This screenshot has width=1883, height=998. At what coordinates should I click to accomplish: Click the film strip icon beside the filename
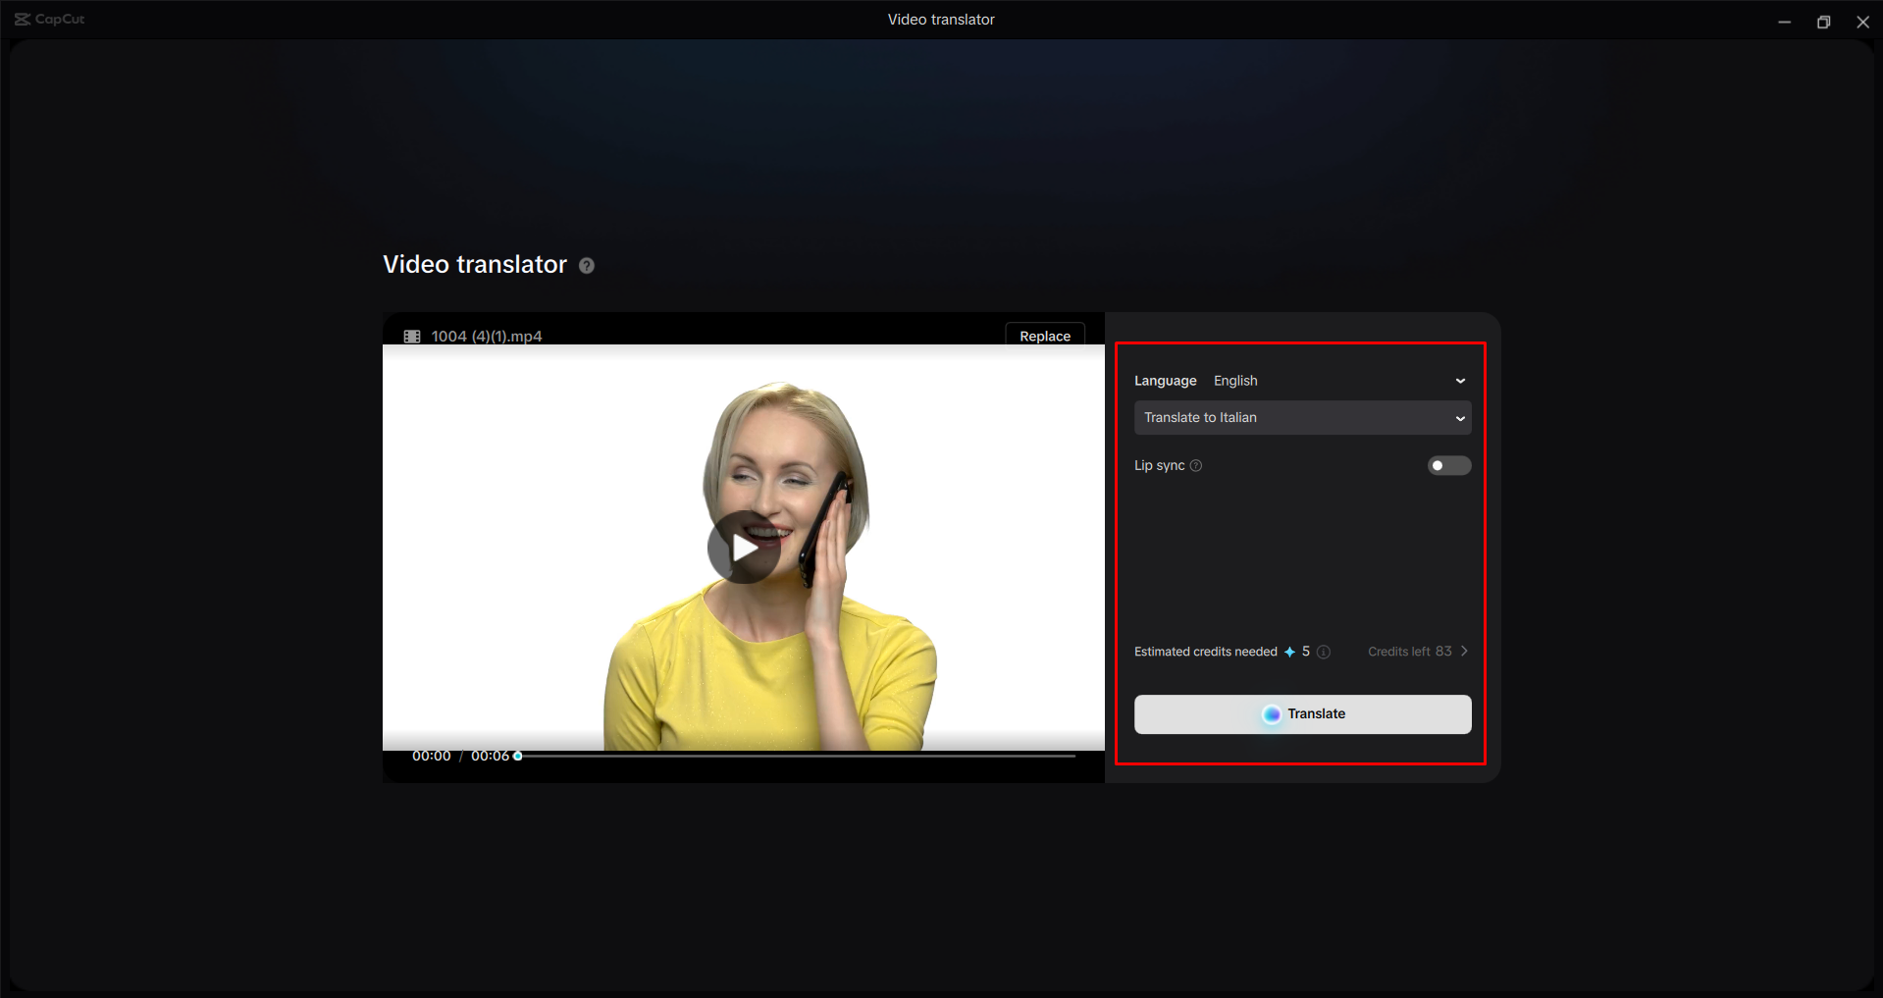pyautogui.click(x=412, y=336)
